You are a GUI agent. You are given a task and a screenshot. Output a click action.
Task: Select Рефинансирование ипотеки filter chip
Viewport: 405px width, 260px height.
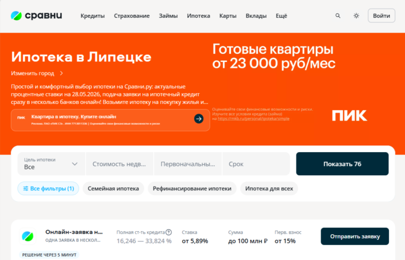[192, 189]
